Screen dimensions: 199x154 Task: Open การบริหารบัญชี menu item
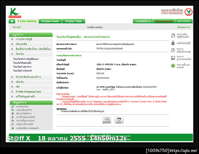pyautogui.click(x=24, y=39)
